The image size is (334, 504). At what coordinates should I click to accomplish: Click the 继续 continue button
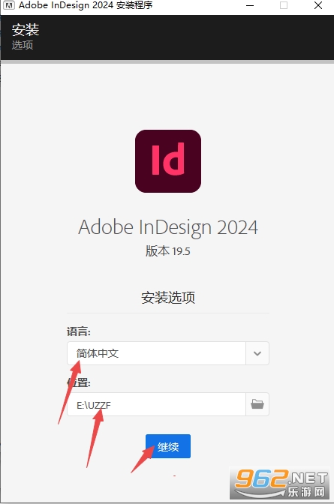tap(168, 446)
